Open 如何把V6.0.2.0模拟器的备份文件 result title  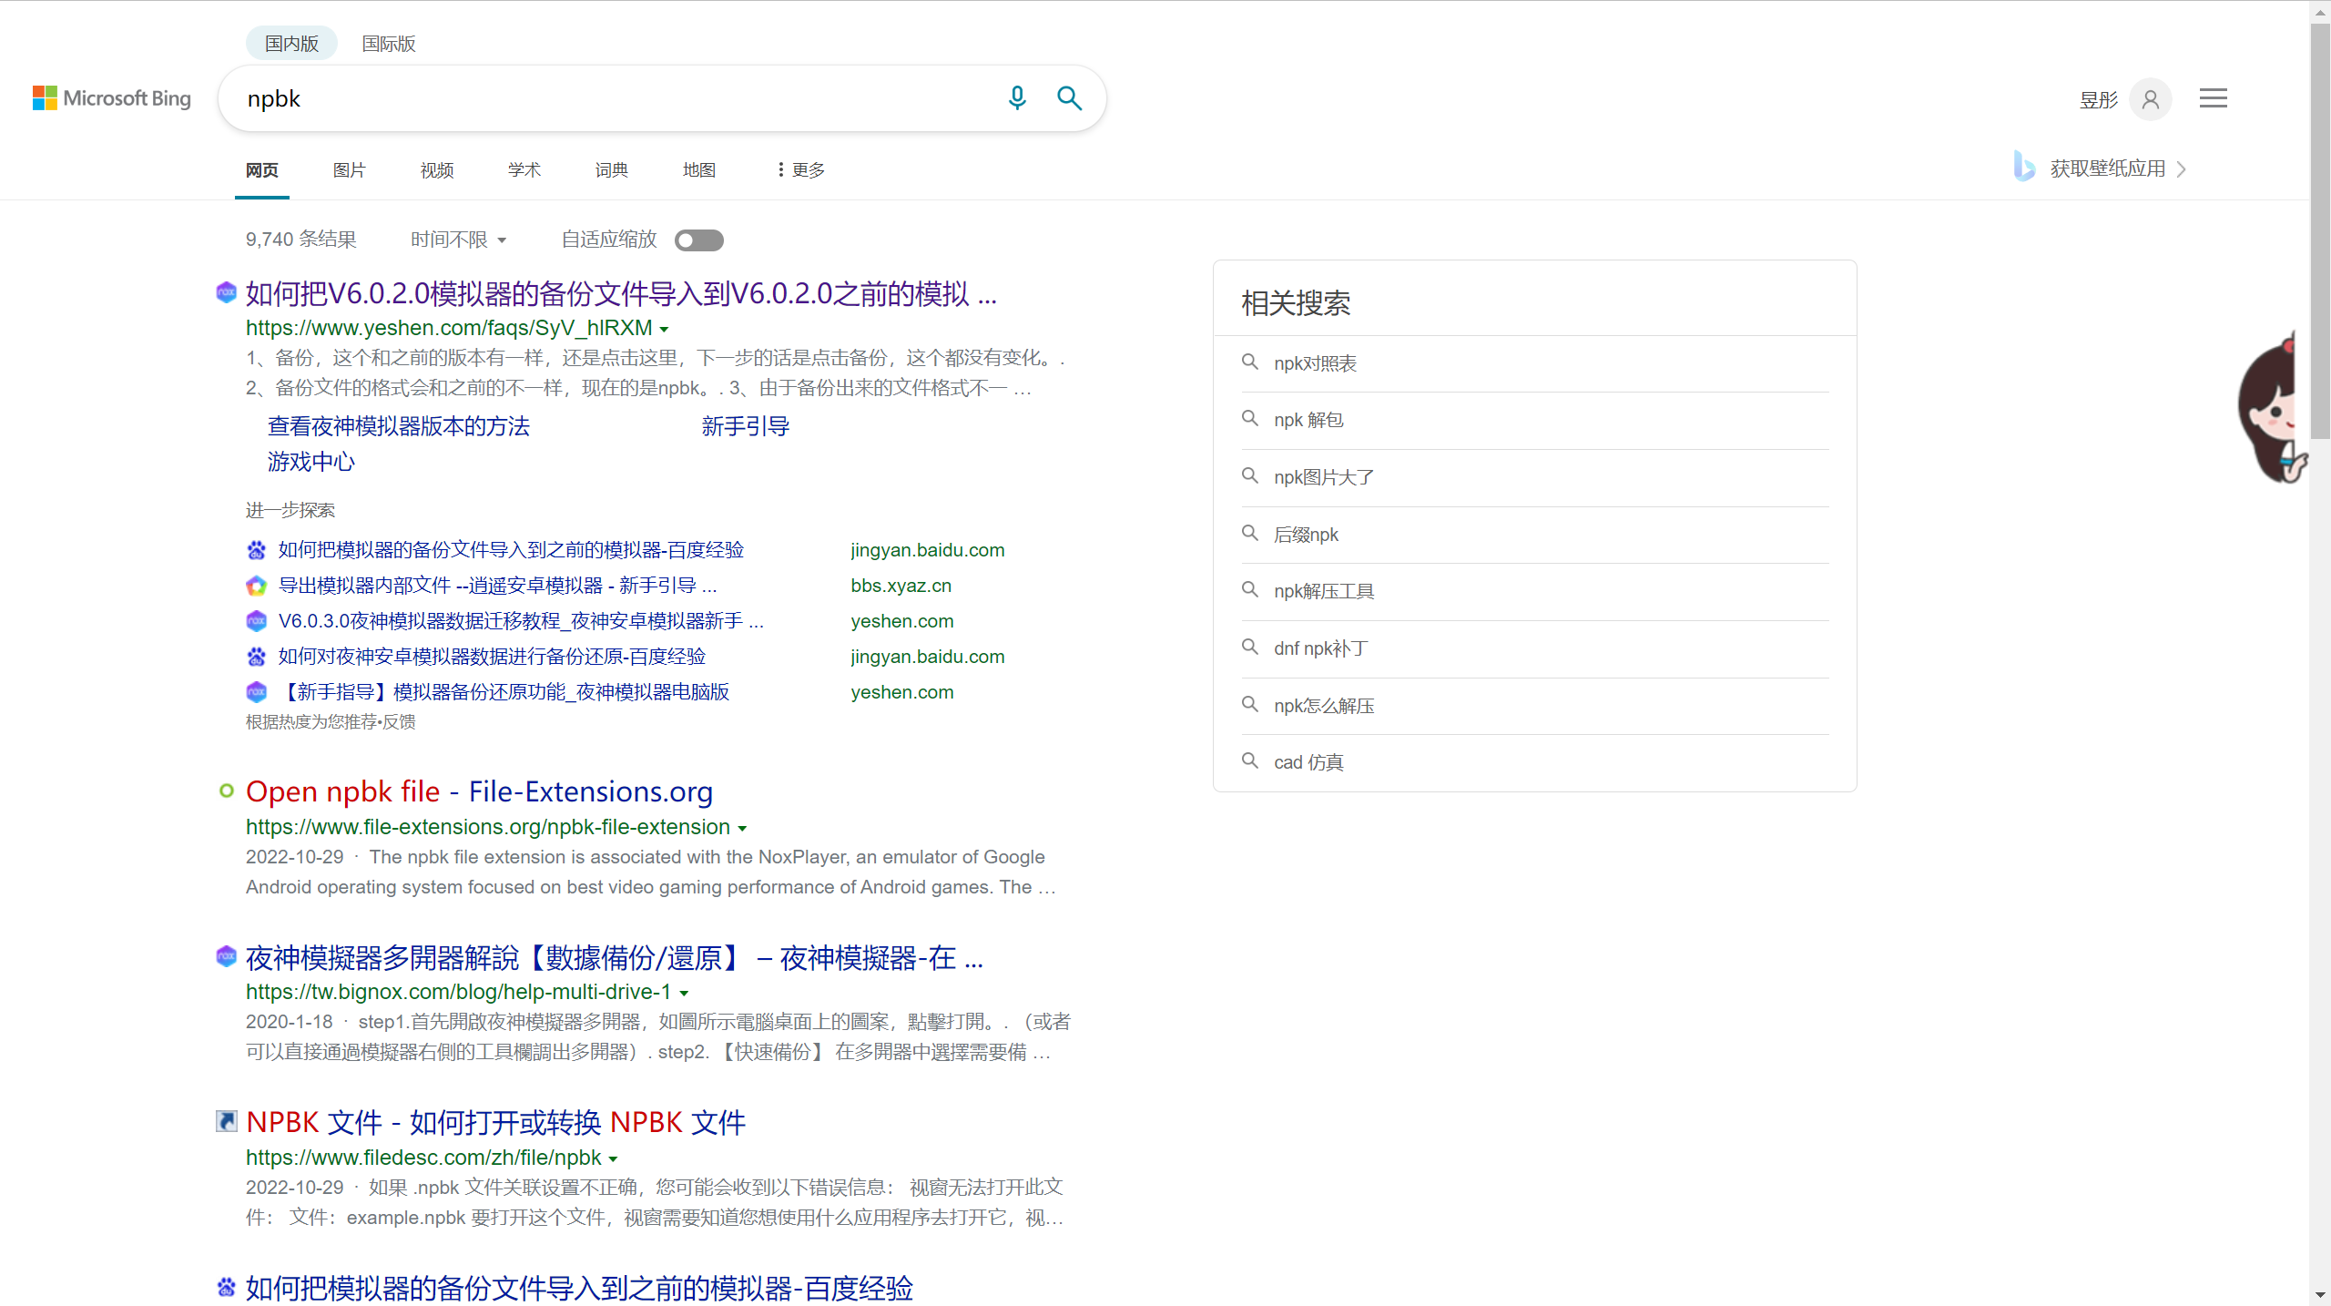(621, 293)
